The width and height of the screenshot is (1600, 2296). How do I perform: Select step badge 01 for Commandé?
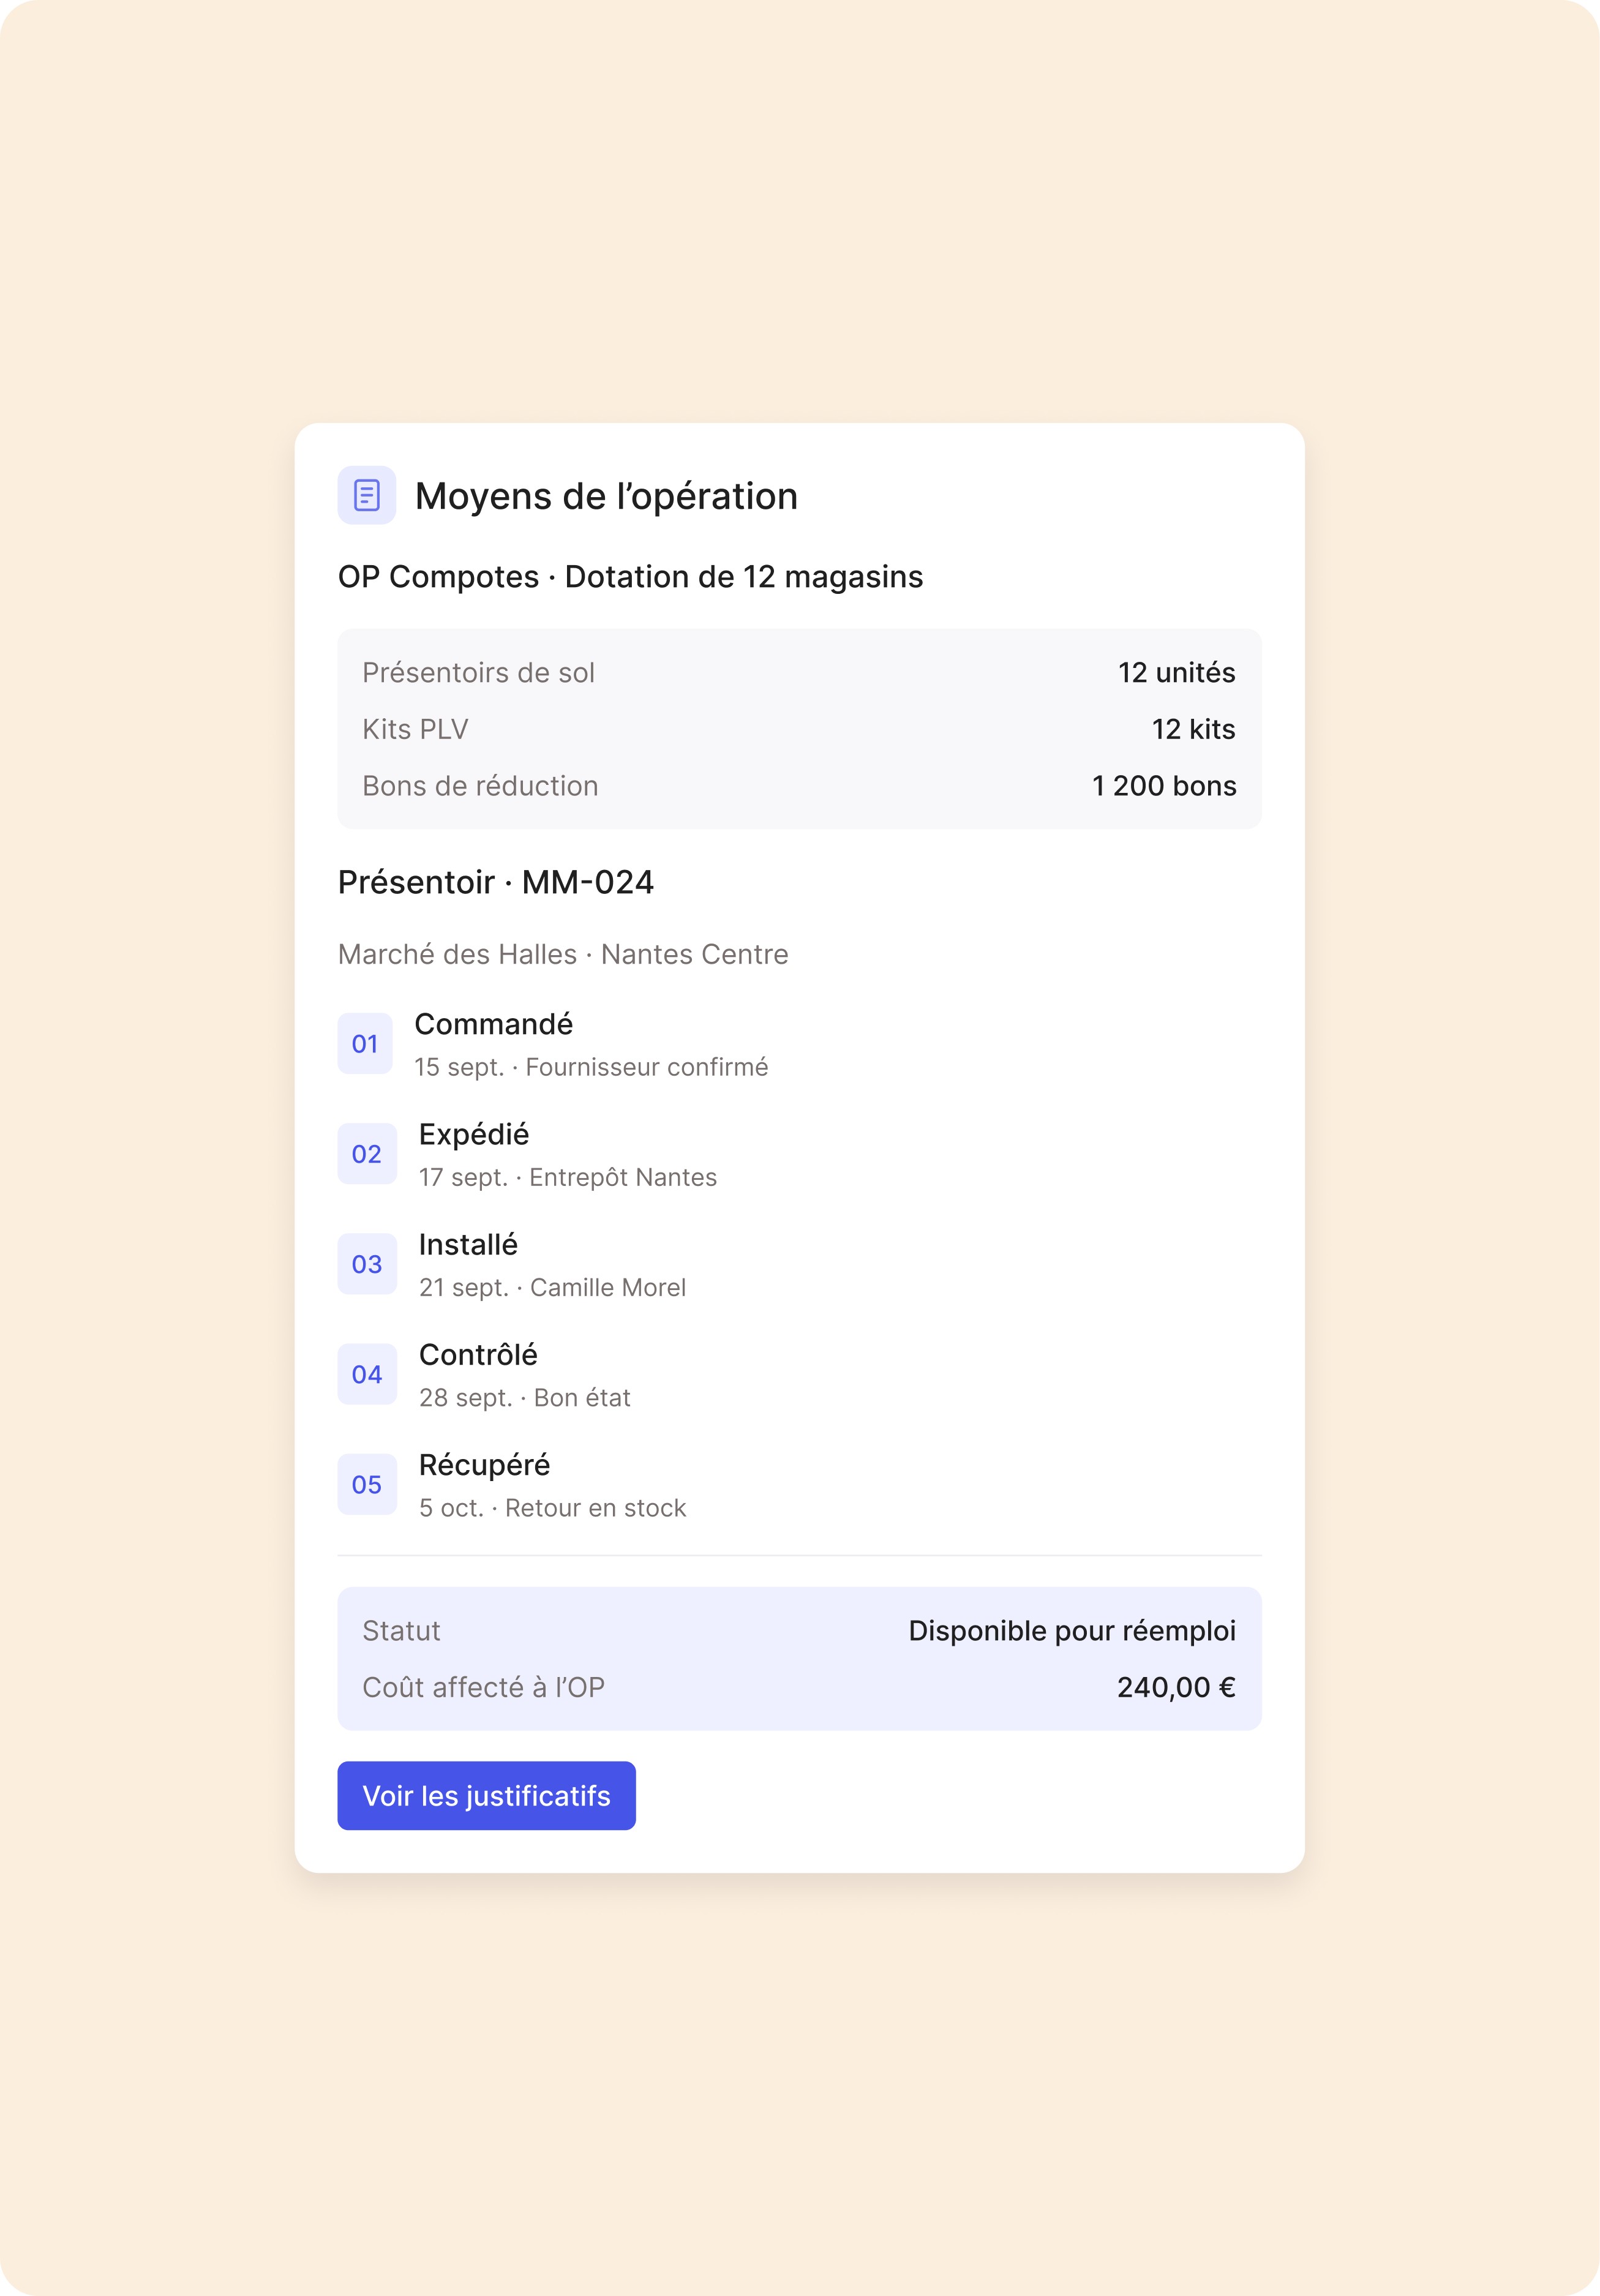click(365, 1044)
